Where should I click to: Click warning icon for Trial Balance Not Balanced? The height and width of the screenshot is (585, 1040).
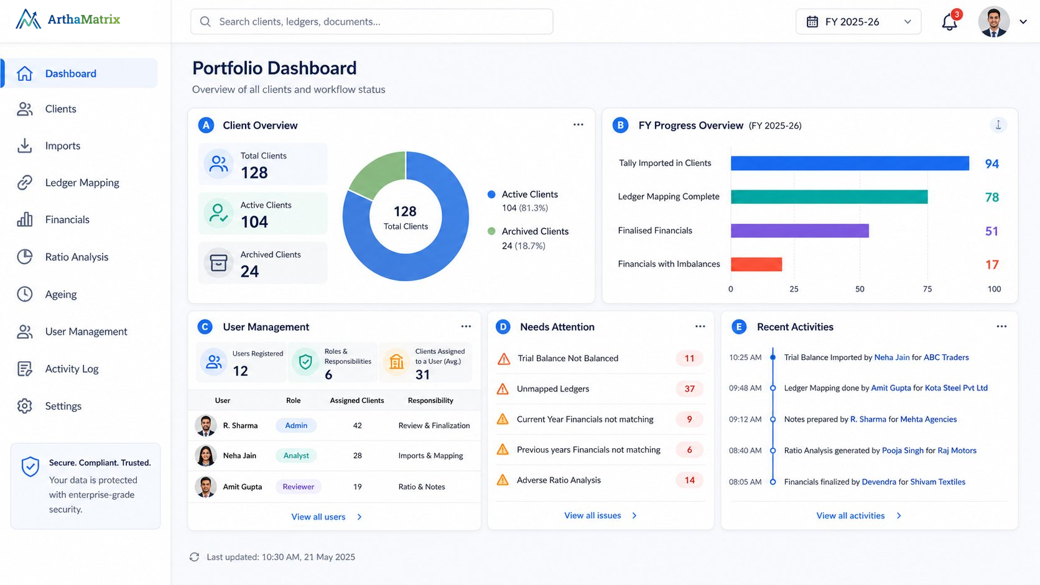[x=503, y=359]
